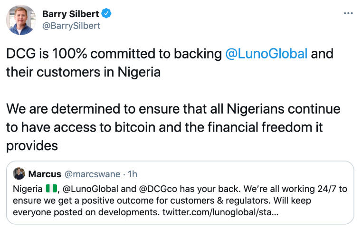Screen dimensions: 362x229
Task: Click 'their customers in Nigeria' text line
Action: 83,72
